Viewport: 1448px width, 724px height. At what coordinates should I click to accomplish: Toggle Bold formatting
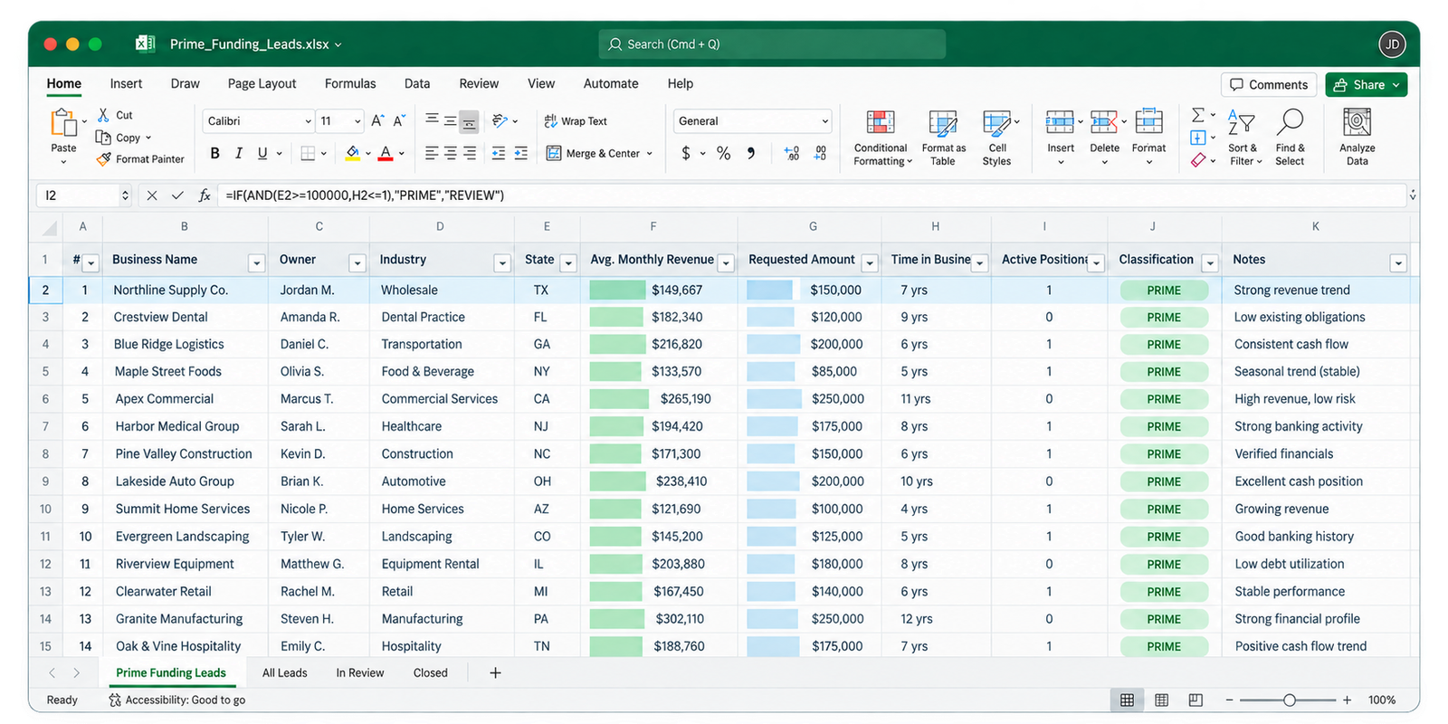tap(214, 154)
